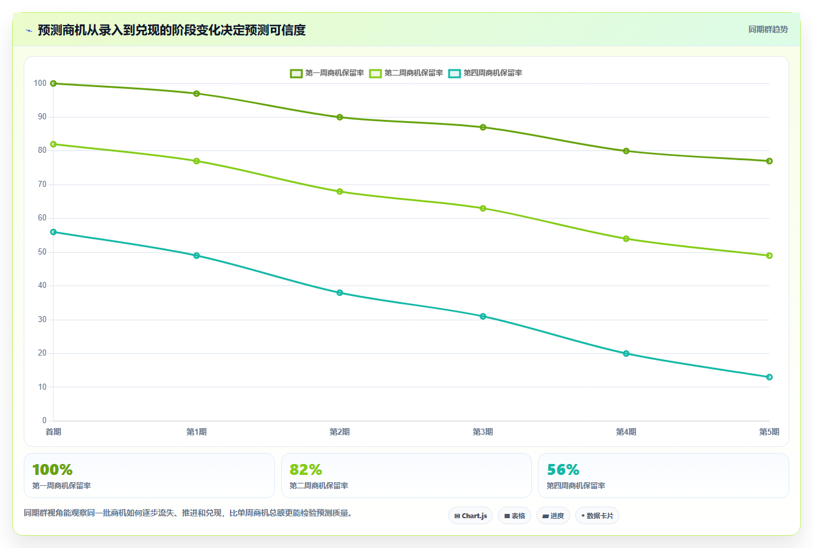The height and width of the screenshot is (548, 813).
Task: Click the y-axis value 40
Action: (x=42, y=286)
